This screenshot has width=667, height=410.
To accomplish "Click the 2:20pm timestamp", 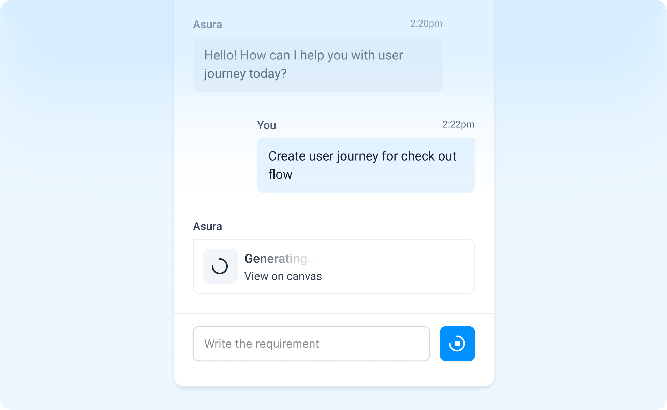I will pyautogui.click(x=426, y=24).
